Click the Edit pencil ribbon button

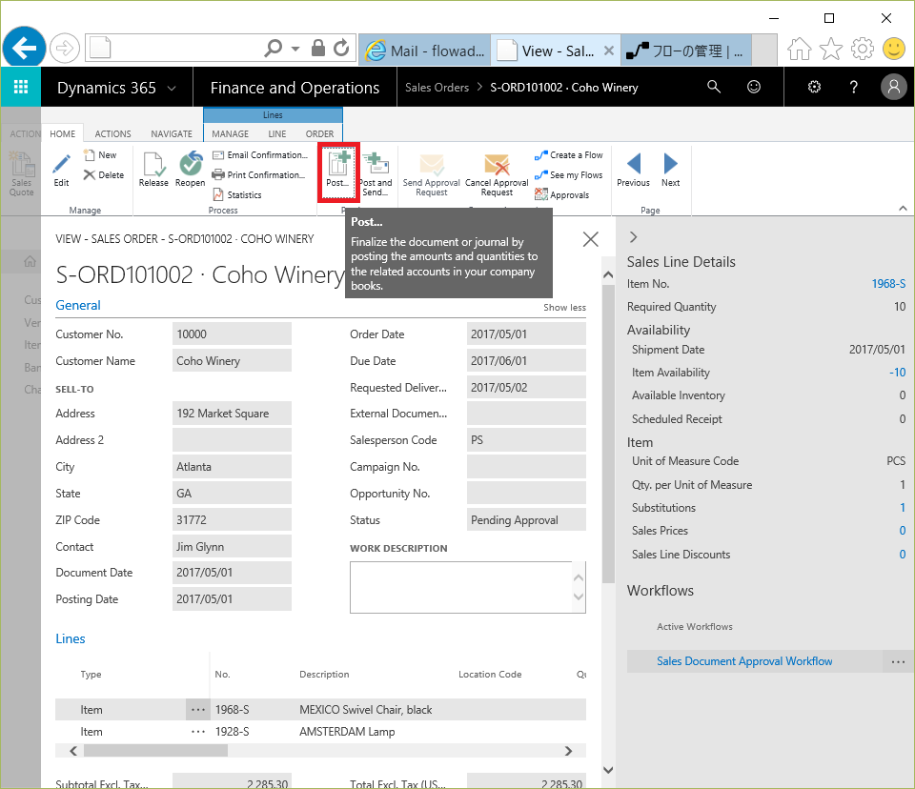click(x=61, y=170)
